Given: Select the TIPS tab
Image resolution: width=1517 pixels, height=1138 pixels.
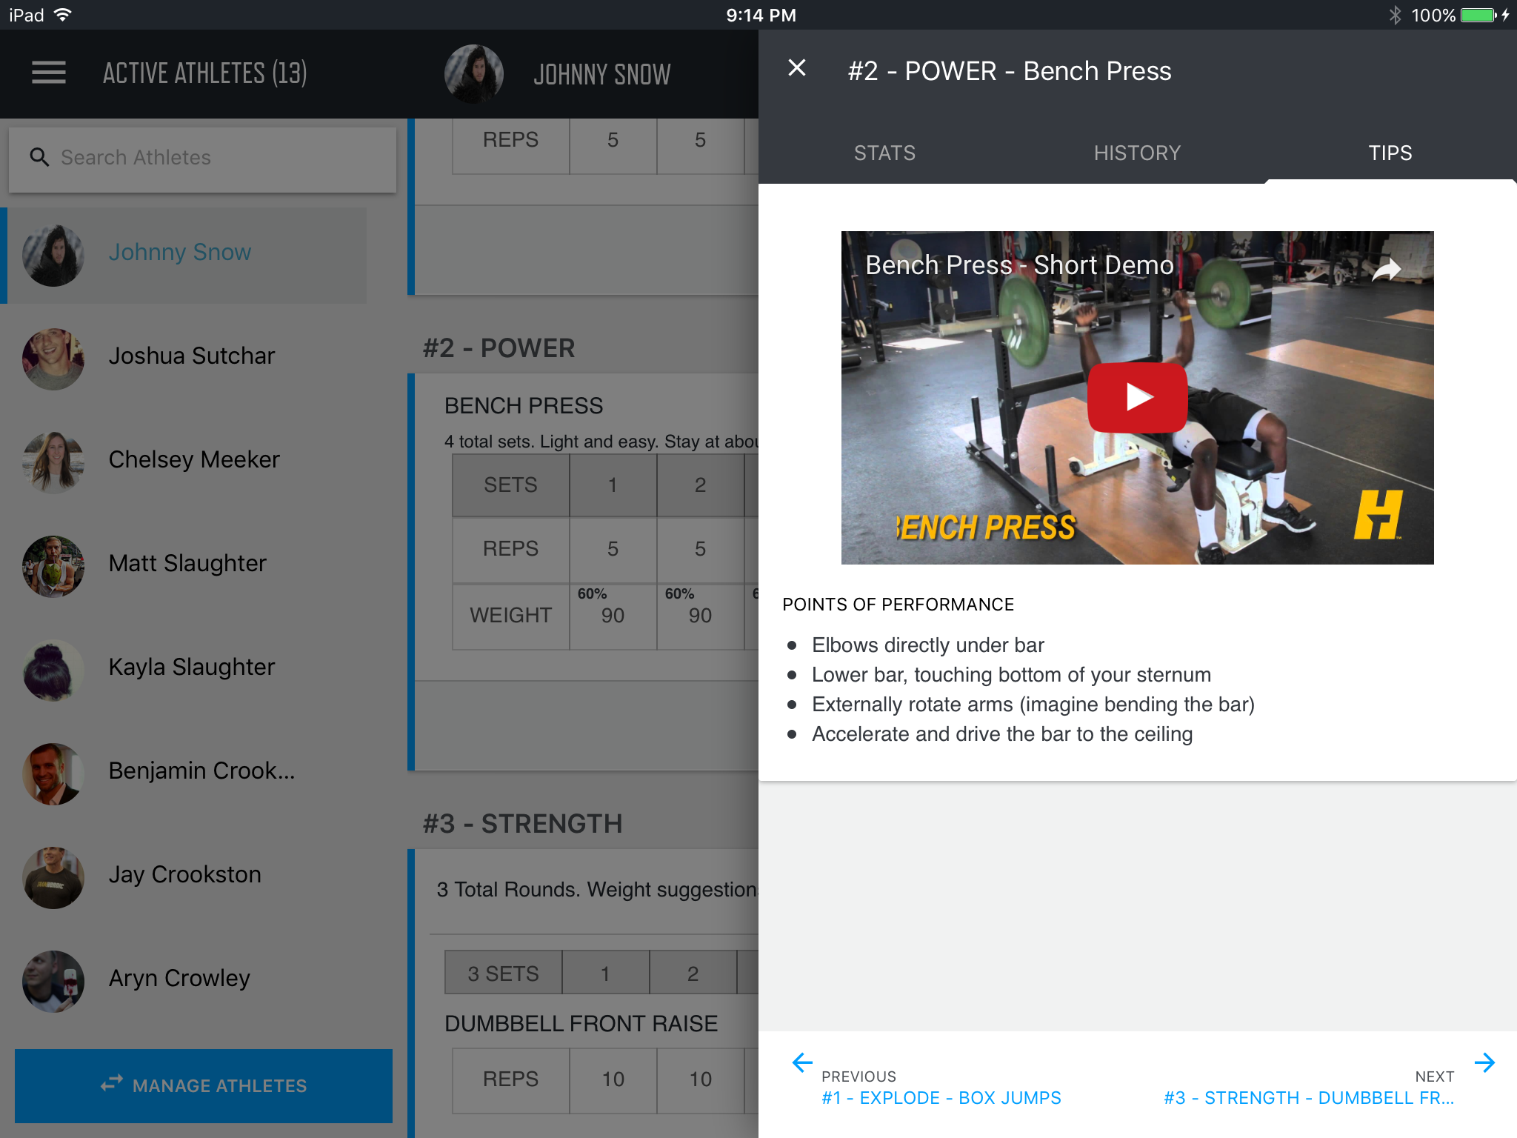Looking at the screenshot, I should click(1390, 153).
